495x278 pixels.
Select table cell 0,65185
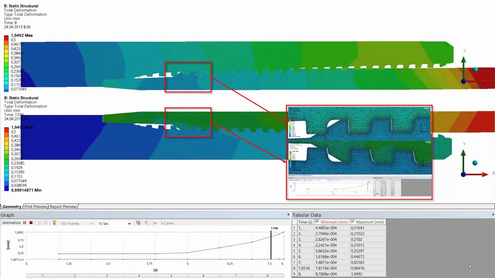pos(367,263)
